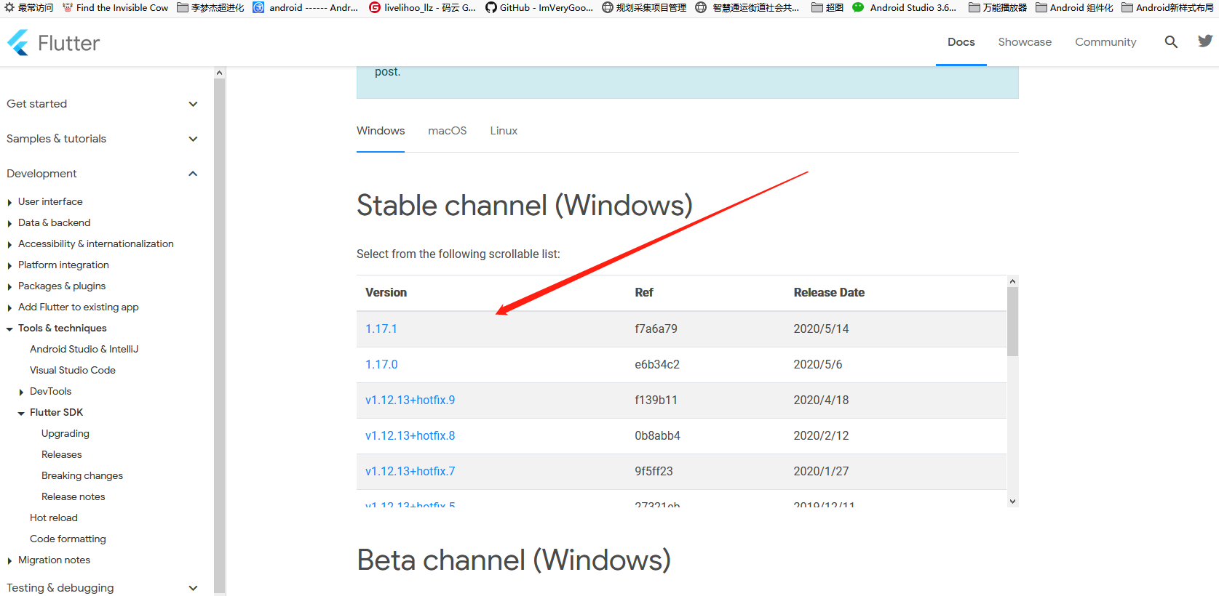
Task: Click the sidebar scroll-up arrow
Action: tap(220, 73)
